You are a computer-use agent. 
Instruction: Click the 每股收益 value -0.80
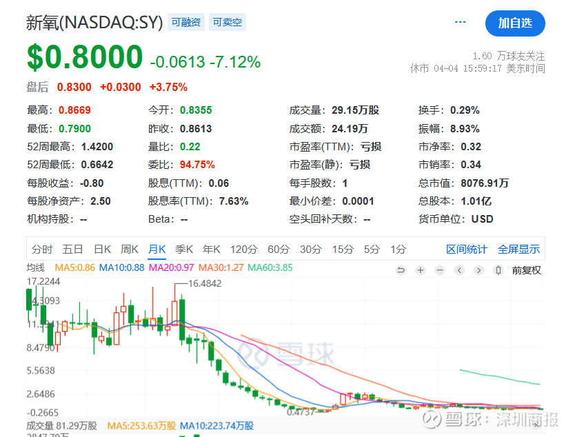click(92, 183)
